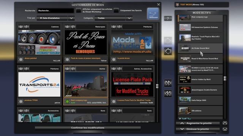Select Interior Addon by Wolli entry
The width and height of the screenshot is (243, 136).
click(200, 79)
